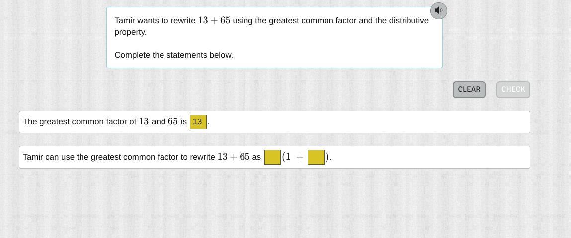Click the word "property." in the prompt
The height and width of the screenshot is (238, 571).
(x=130, y=32)
